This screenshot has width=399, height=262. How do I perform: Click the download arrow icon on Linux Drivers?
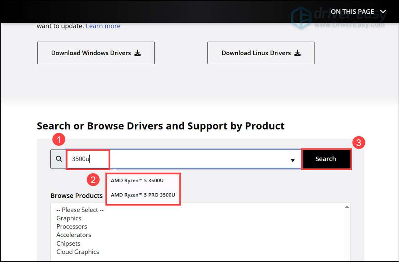pos(298,53)
